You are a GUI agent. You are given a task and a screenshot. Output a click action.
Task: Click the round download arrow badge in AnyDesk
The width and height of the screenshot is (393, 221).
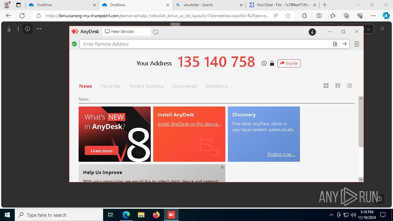click(312, 32)
